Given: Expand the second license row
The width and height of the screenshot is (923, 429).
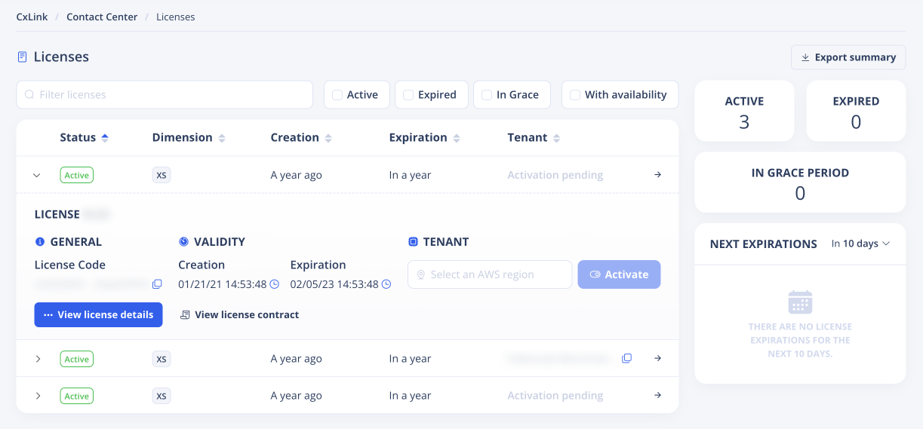Looking at the screenshot, I should pos(38,359).
